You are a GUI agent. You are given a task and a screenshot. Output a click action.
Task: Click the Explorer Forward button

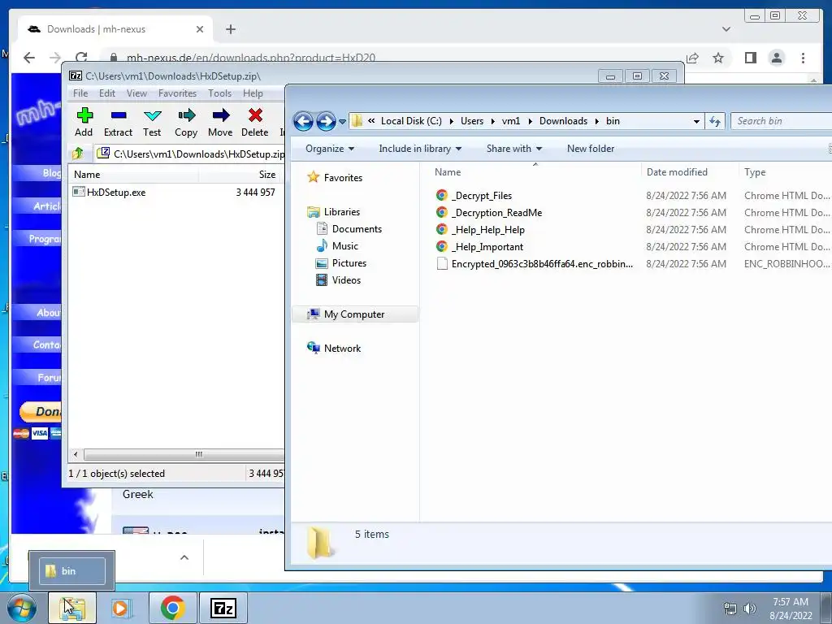point(326,122)
